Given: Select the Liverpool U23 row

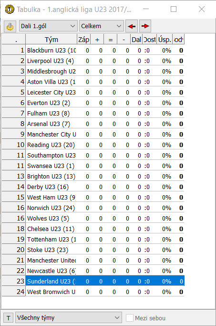Looking at the screenshot, I should (93, 61).
